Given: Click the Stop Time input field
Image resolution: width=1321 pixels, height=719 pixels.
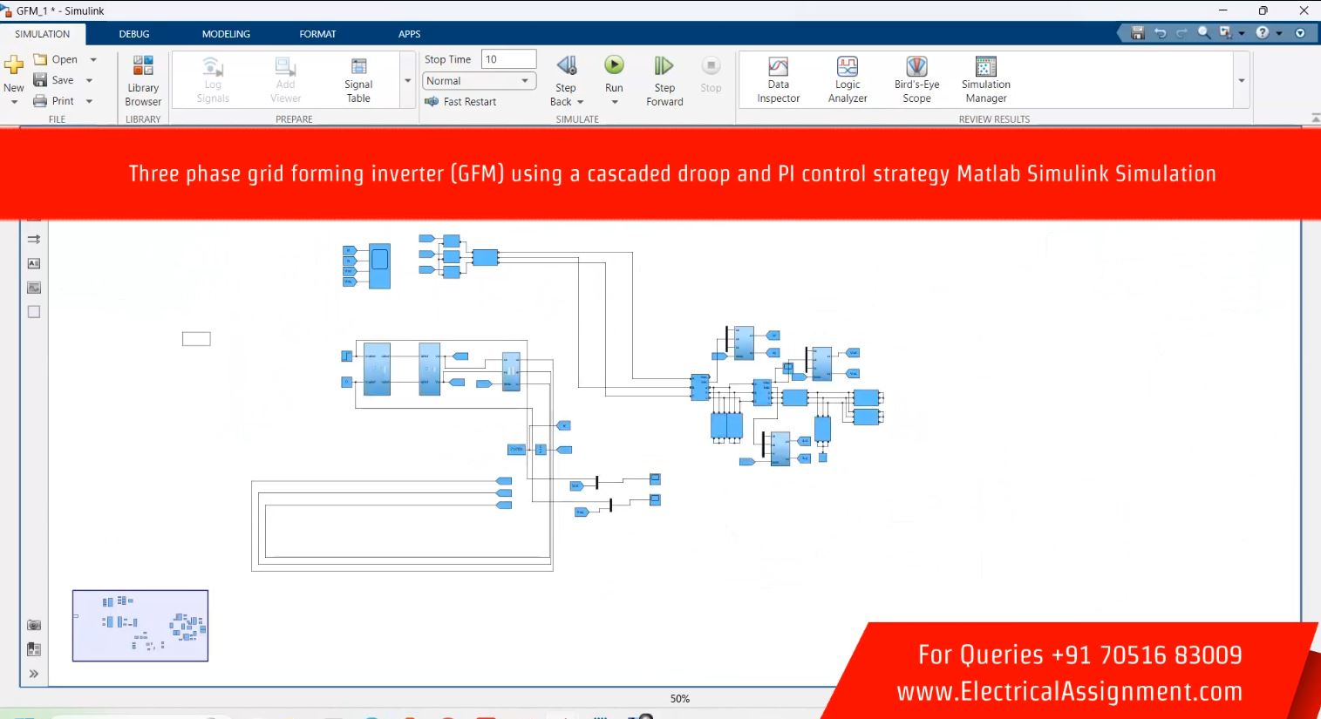Looking at the screenshot, I should pyautogui.click(x=508, y=59).
